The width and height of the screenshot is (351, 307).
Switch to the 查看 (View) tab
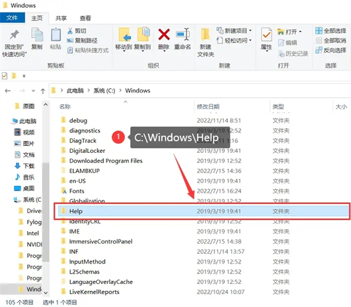86,18
